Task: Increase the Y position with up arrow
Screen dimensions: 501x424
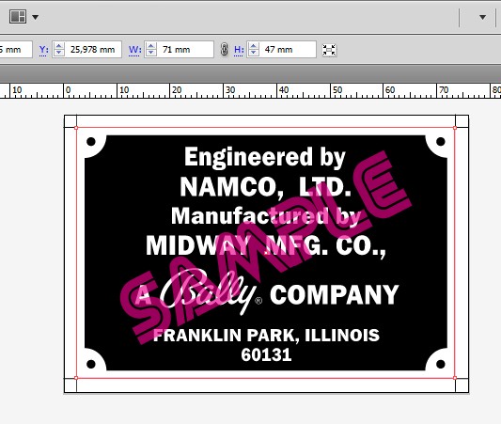Action: (59, 46)
